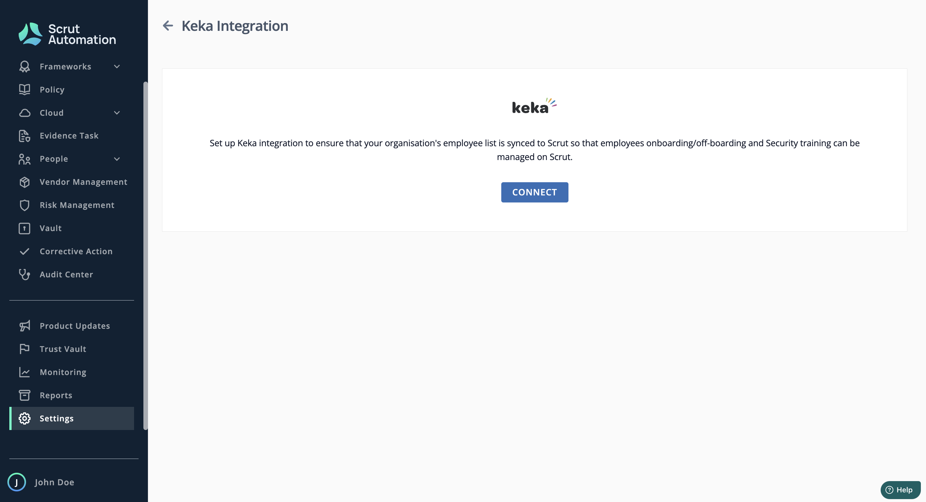Screen dimensions: 926x502
Task: Click the Product Updates megaphone icon
Action: [24, 326]
